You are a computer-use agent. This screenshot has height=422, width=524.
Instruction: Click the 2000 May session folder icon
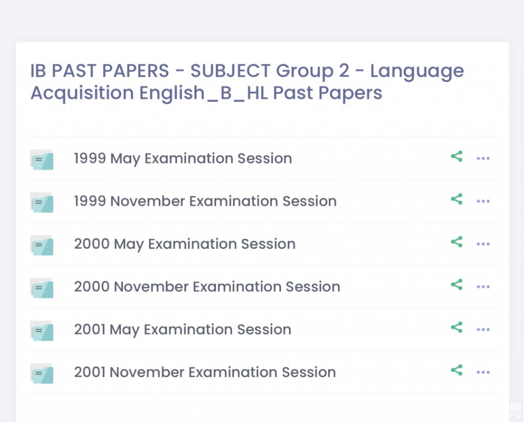41,245
